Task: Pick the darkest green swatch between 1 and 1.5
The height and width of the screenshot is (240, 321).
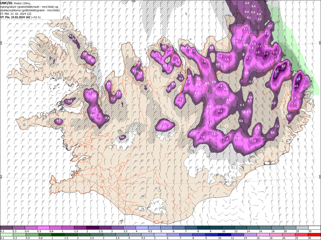Action: pyautogui.click(x=58, y=234)
